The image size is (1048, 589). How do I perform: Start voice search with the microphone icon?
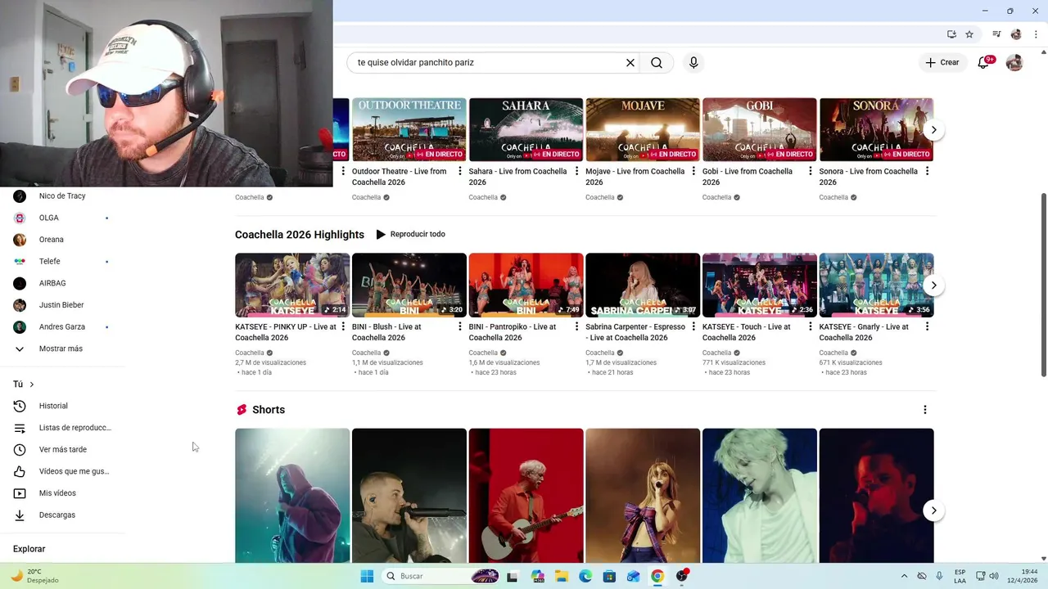click(693, 63)
